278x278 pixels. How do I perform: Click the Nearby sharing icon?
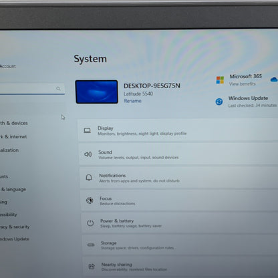92,266
